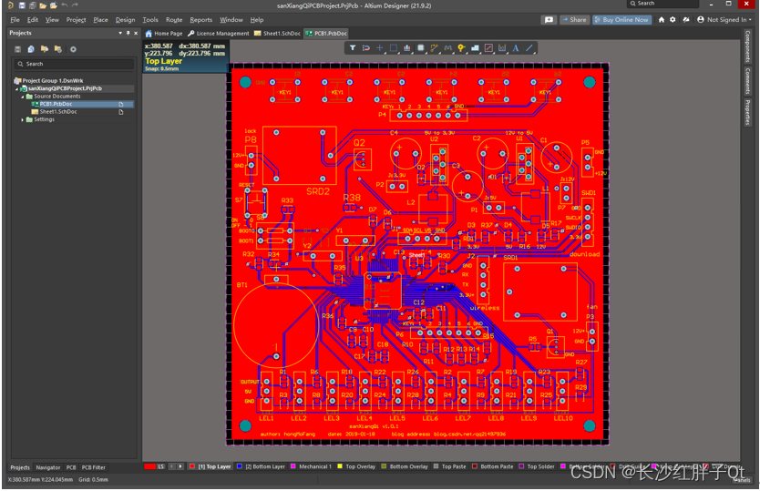Toggle the Top Overlay layer tab

tap(357, 466)
